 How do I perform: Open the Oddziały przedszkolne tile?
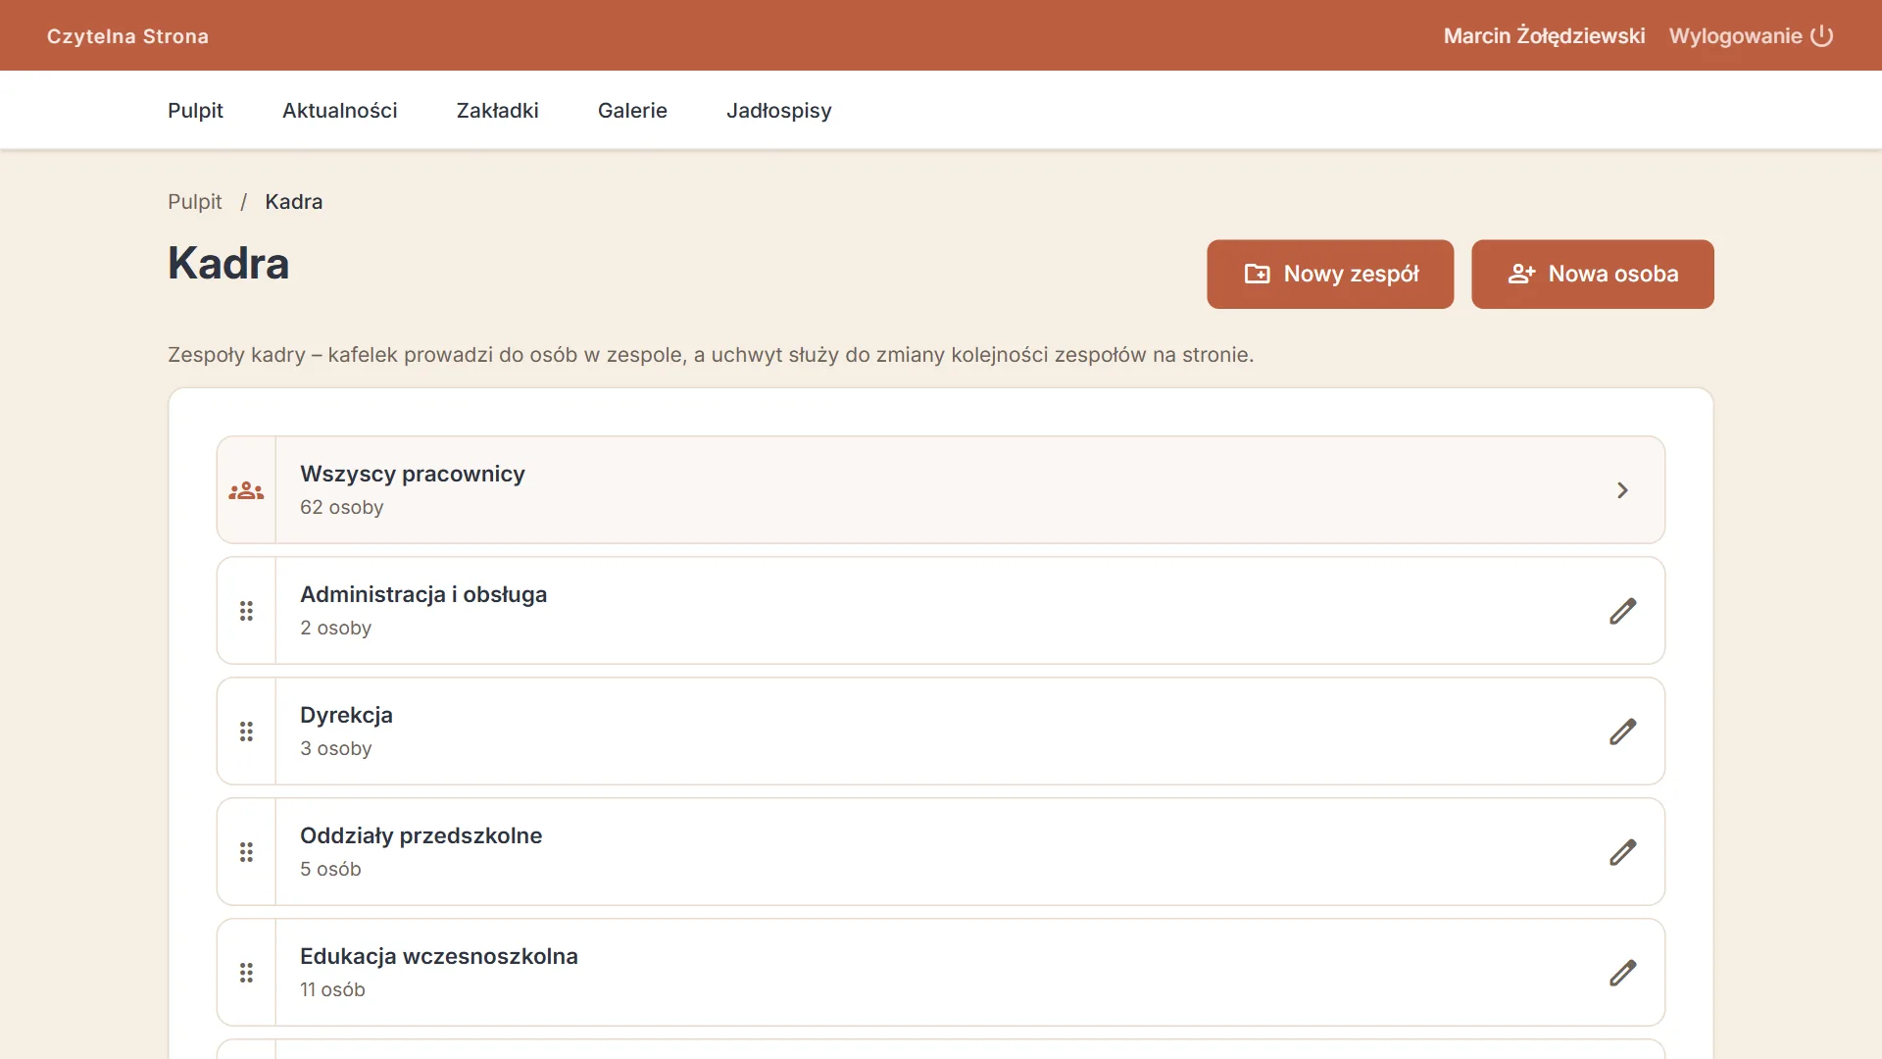pyautogui.click(x=941, y=852)
